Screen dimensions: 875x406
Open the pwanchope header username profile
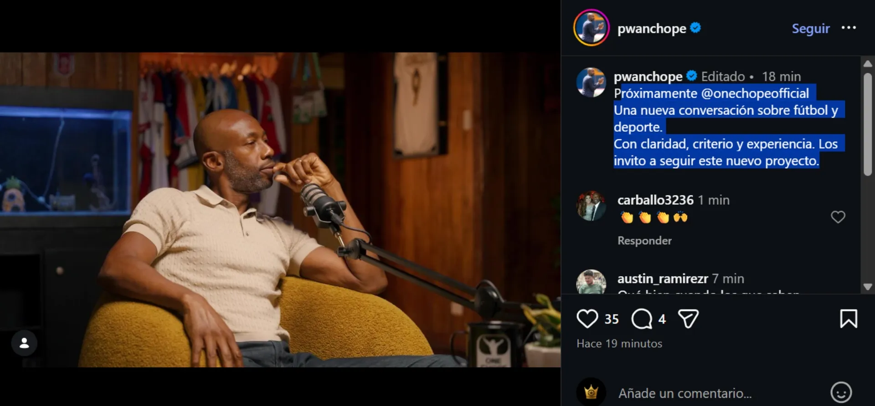coord(652,29)
